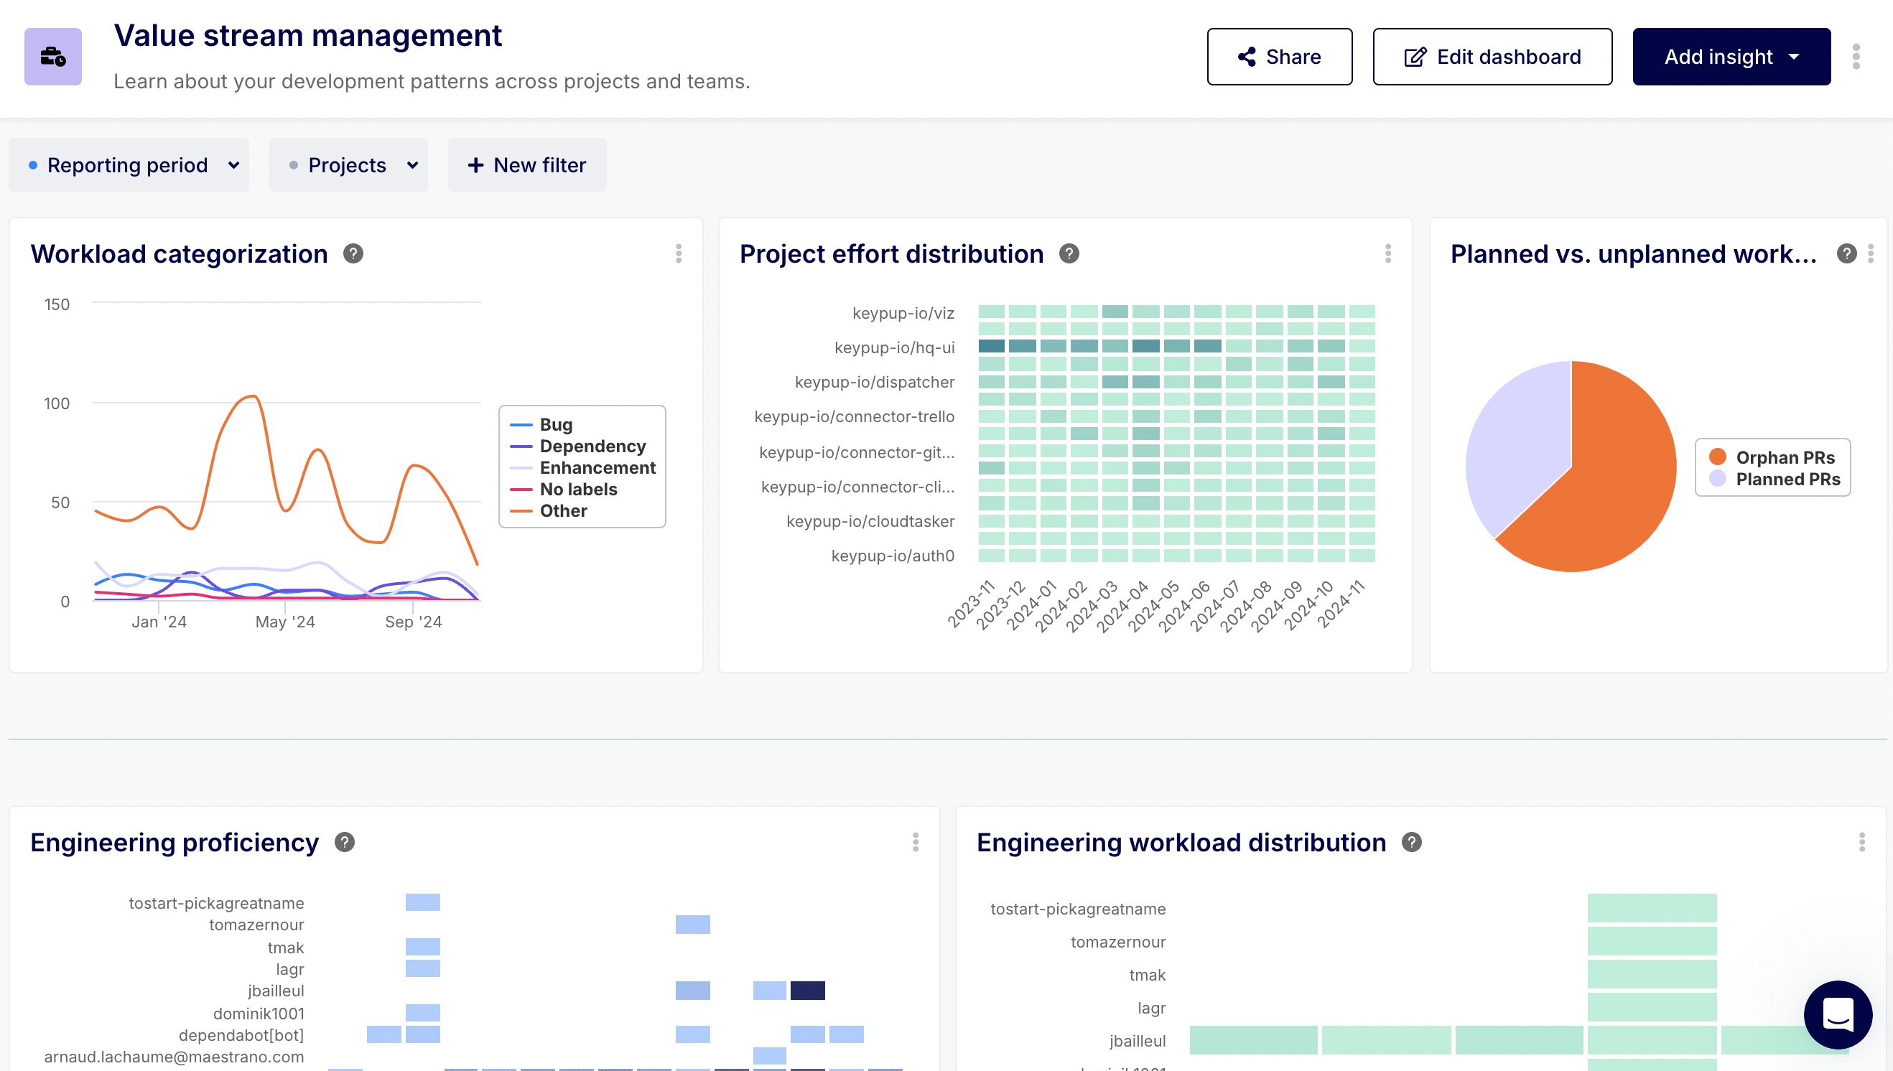
Task: Open Workload categorization options menu
Action: pyautogui.click(x=679, y=254)
